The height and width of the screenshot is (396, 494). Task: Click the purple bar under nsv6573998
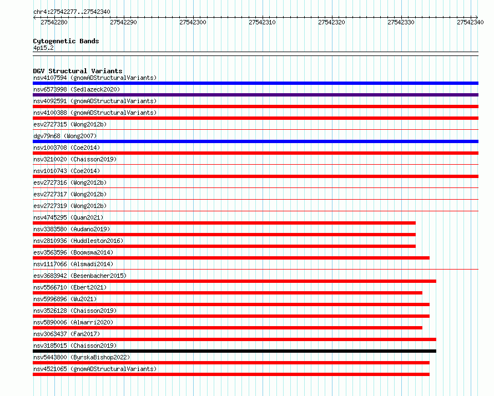(255, 95)
